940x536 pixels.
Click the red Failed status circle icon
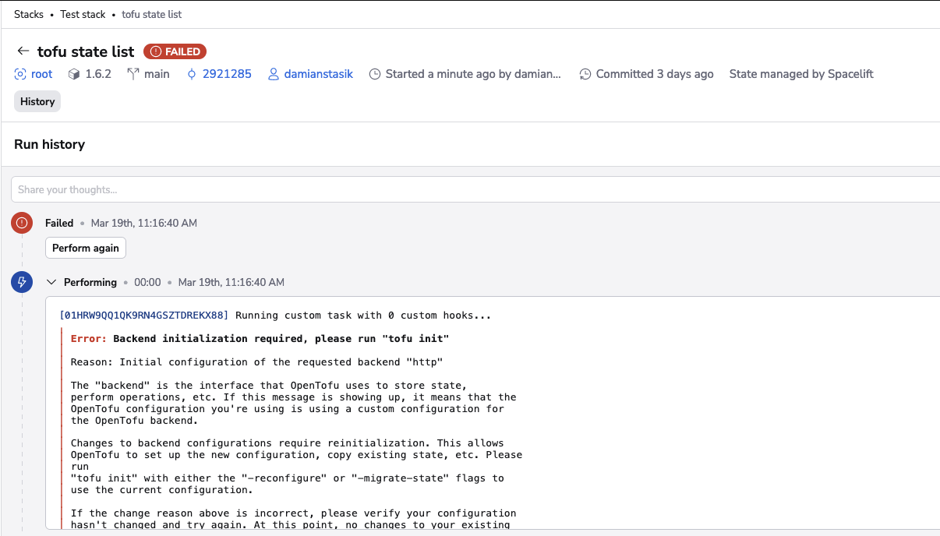pyautogui.click(x=21, y=223)
